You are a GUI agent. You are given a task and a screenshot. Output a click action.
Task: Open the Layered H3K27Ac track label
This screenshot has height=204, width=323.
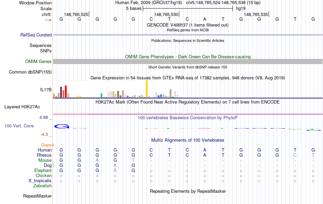click(22, 107)
